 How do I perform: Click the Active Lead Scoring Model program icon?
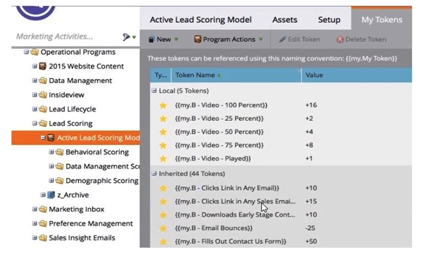51,138
